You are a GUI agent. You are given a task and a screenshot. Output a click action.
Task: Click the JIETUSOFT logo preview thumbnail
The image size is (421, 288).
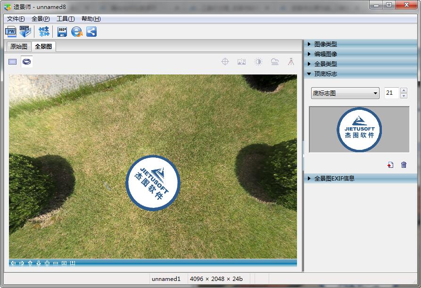359,129
